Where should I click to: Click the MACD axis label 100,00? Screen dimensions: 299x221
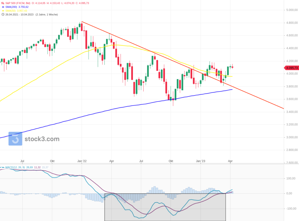(291, 178)
